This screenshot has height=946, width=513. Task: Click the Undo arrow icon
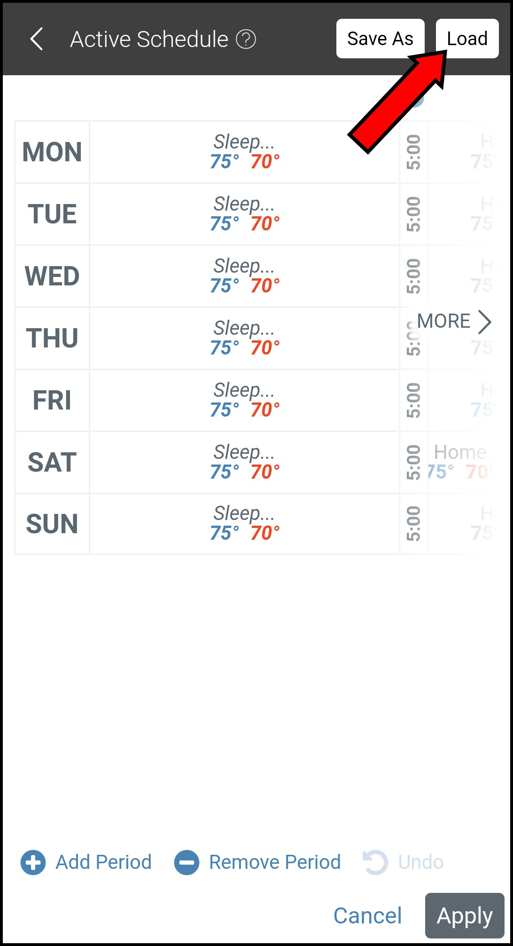(375, 863)
